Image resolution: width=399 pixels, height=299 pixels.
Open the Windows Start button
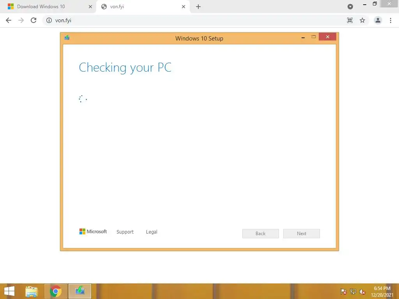tap(9, 291)
